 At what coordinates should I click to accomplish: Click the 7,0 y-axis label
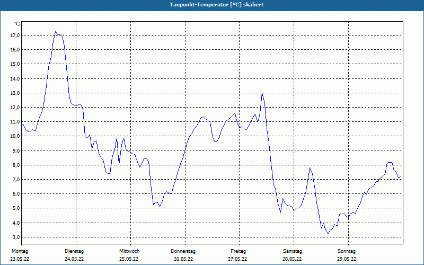point(16,179)
